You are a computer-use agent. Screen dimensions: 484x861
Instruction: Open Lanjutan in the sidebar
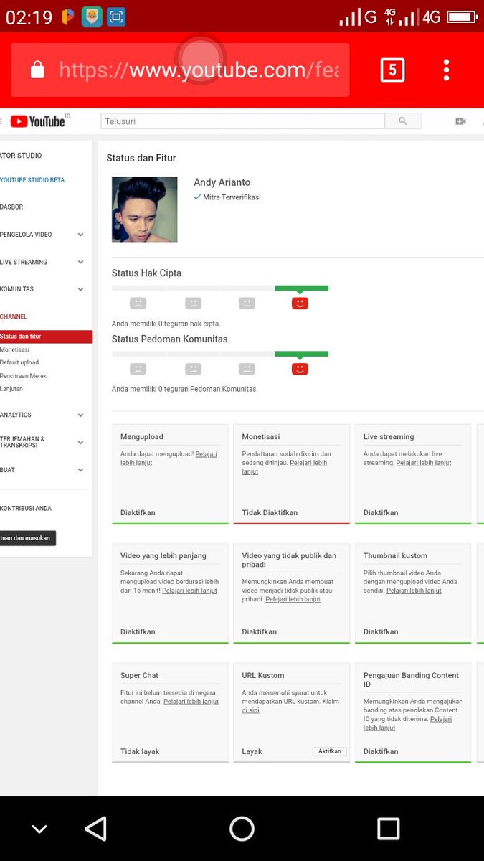coord(11,389)
